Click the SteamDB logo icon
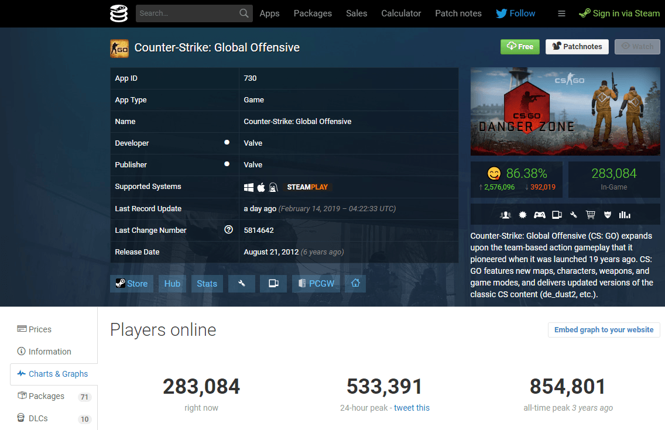This screenshot has height=430, width=665. [x=119, y=13]
